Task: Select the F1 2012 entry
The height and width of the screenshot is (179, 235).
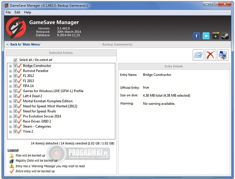Action: click(x=28, y=76)
